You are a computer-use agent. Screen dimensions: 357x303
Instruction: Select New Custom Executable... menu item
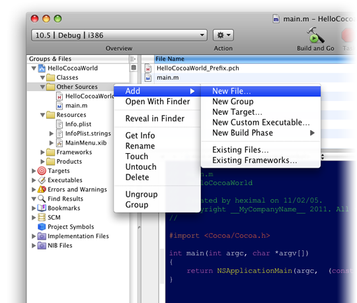click(260, 123)
